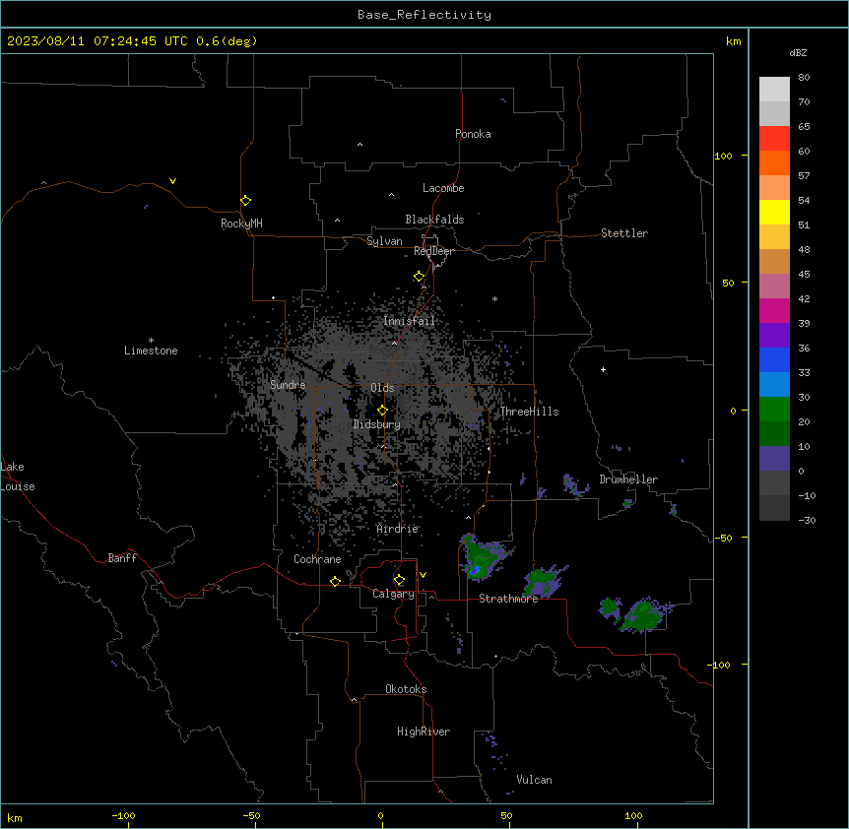Click the Ponoka town label
This screenshot has width=849, height=829.
(x=473, y=134)
